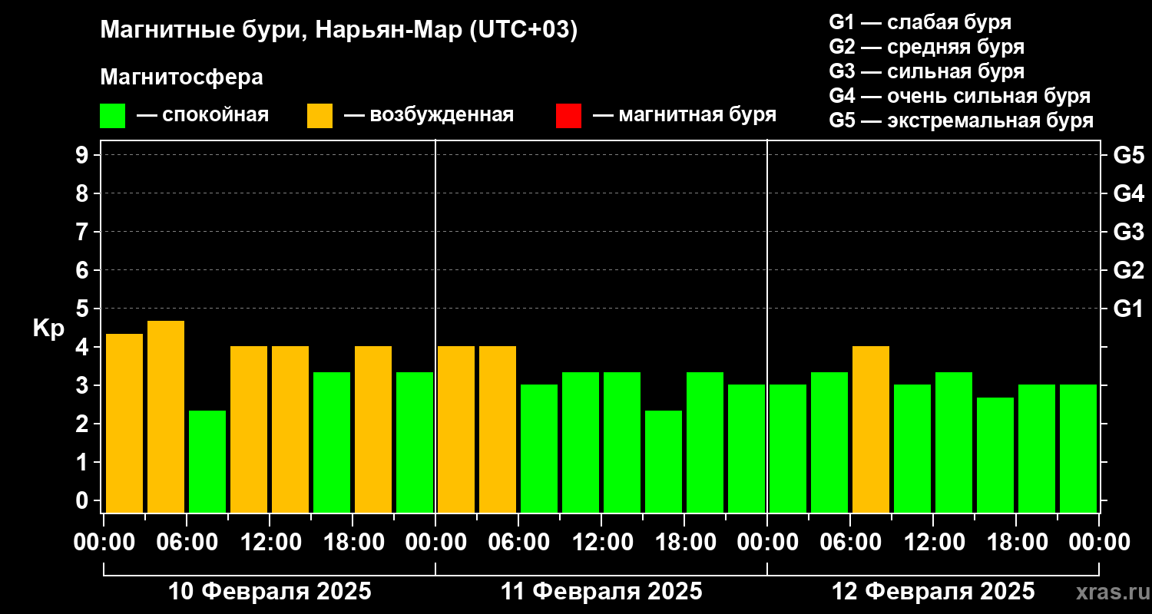Click the only orange bar on 12 February
This screenshot has height=614, width=1152.
click(x=871, y=430)
